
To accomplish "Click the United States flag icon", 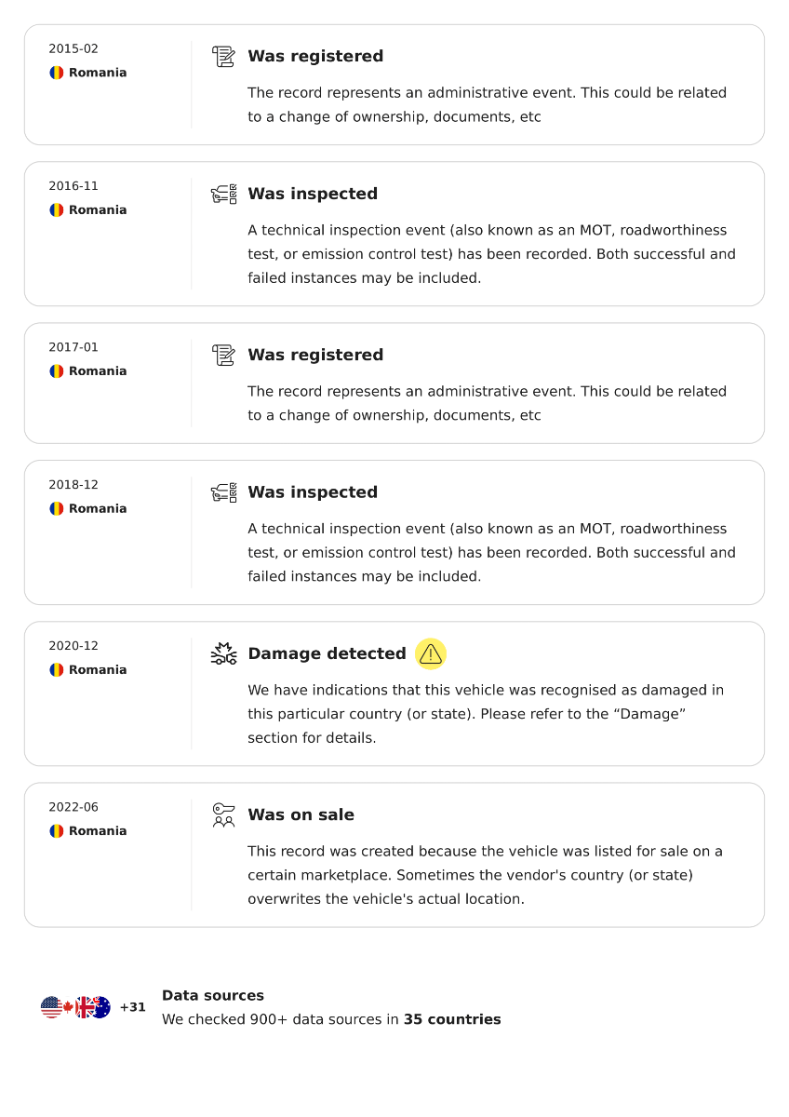I will (51, 1007).
